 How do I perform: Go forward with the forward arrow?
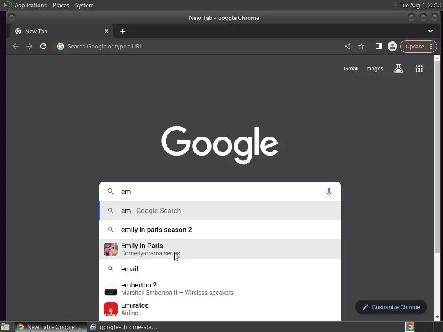pyautogui.click(x=29, y=46)
